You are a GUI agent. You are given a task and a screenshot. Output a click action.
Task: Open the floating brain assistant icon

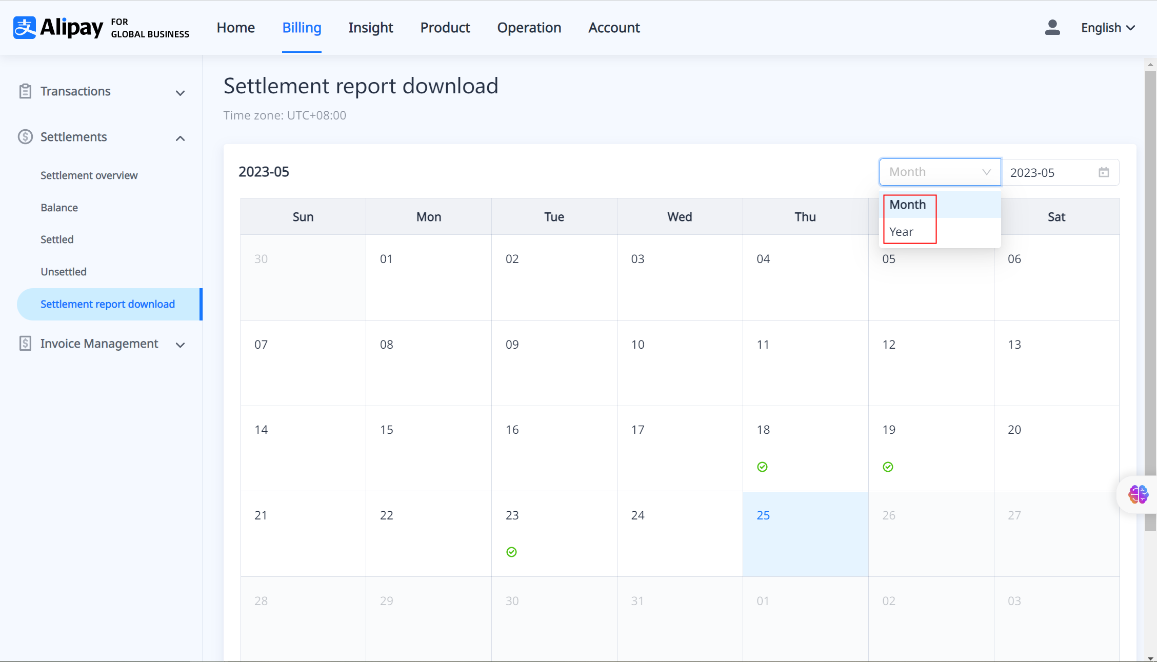[1138, 494]
